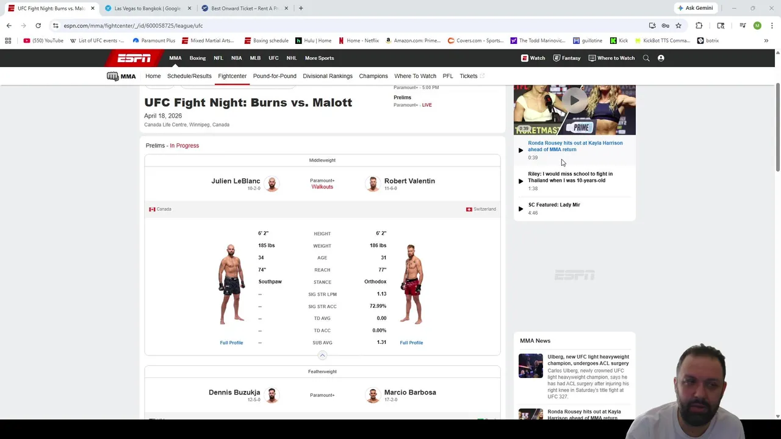Click the Ask Gemini button
Viewport: 781px width, 439px height.
(x=695, y=8)
